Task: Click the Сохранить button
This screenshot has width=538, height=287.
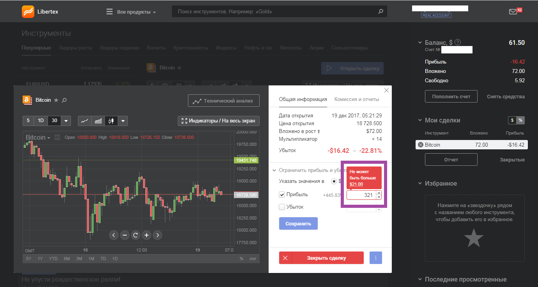Action: (x=298, y=223)
